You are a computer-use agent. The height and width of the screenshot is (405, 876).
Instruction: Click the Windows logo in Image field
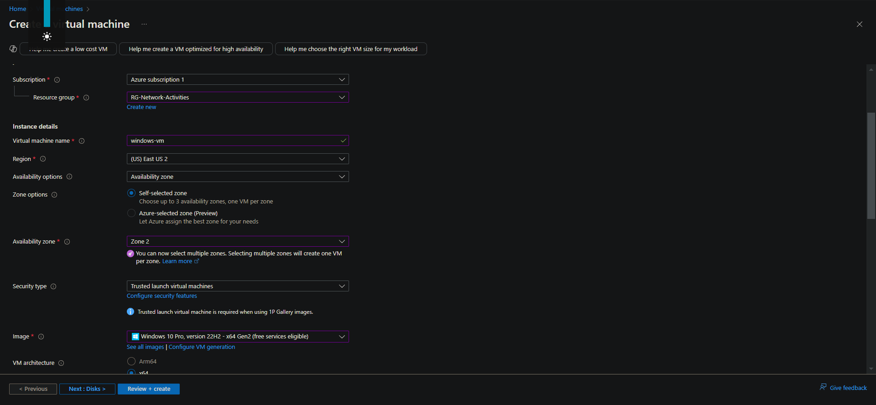135,337
